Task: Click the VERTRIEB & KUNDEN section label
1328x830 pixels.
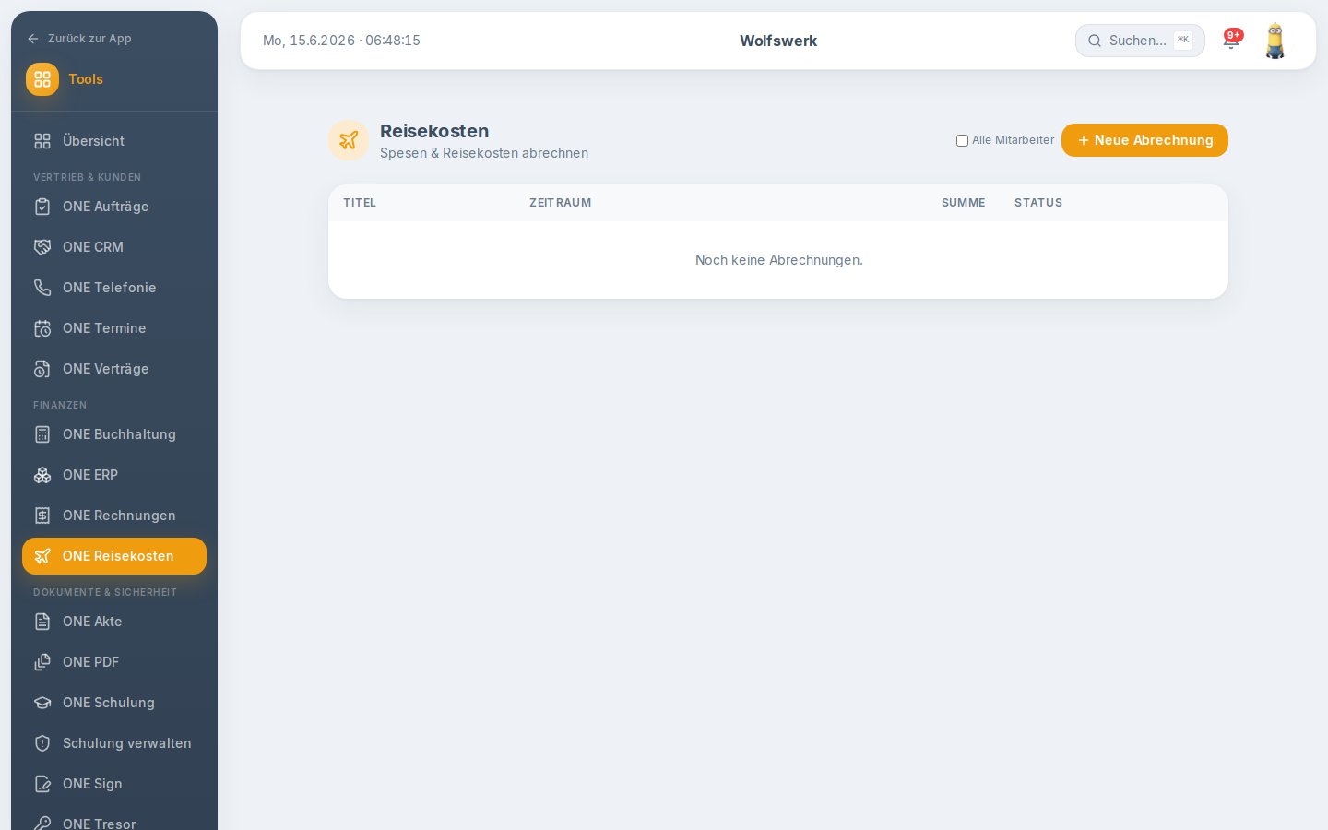Action: (x=88, y=177)
